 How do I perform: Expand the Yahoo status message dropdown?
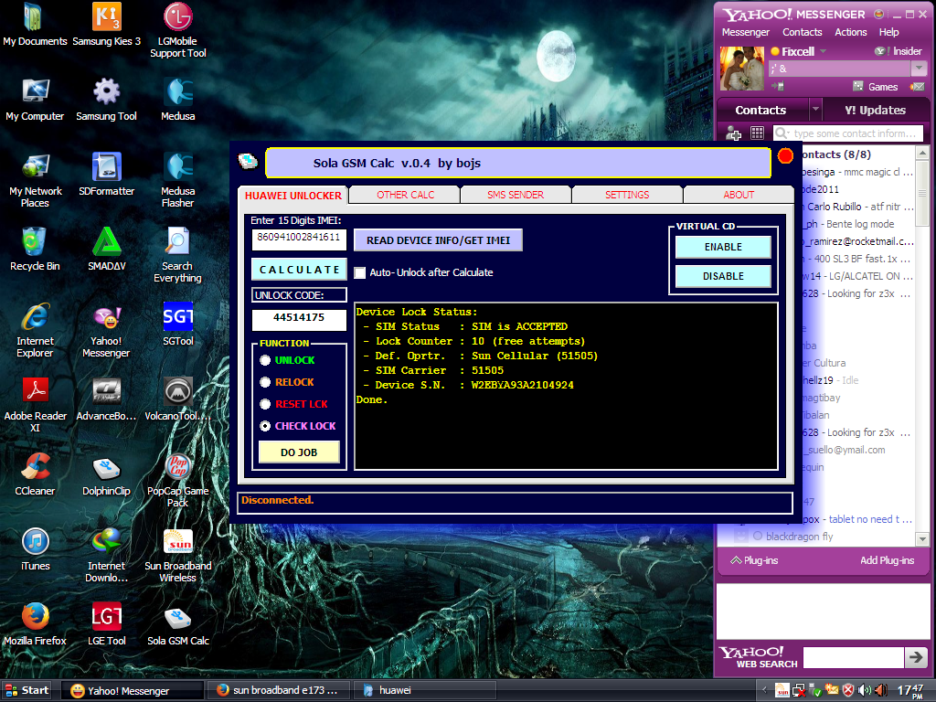(x=919, y=69)
